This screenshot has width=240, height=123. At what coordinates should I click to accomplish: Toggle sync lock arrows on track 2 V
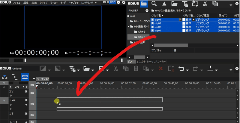pos(32,93)
